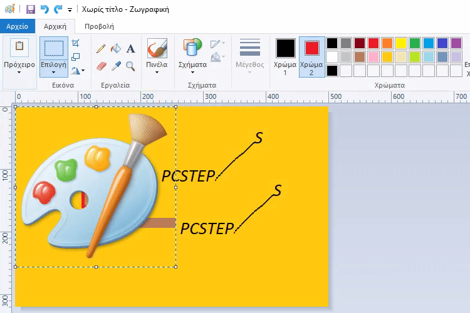Pick the lavender palette swatch
The height and width of the screenshot is (313, 470).
tap(456, 57)
